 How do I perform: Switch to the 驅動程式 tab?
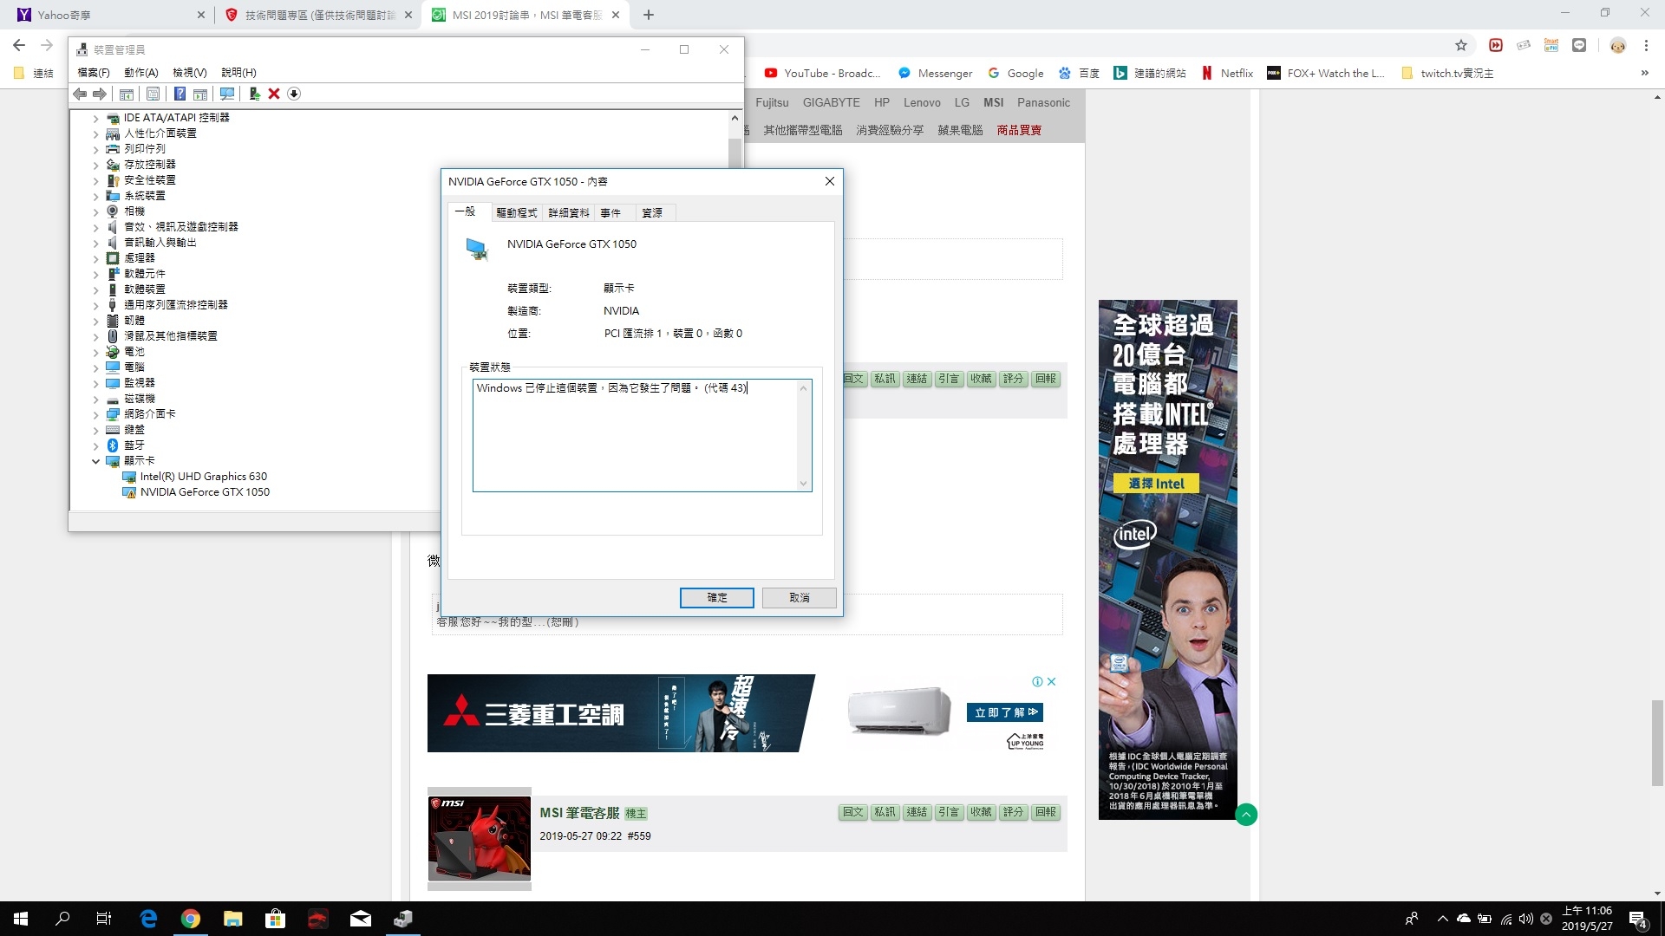[517, 213]
